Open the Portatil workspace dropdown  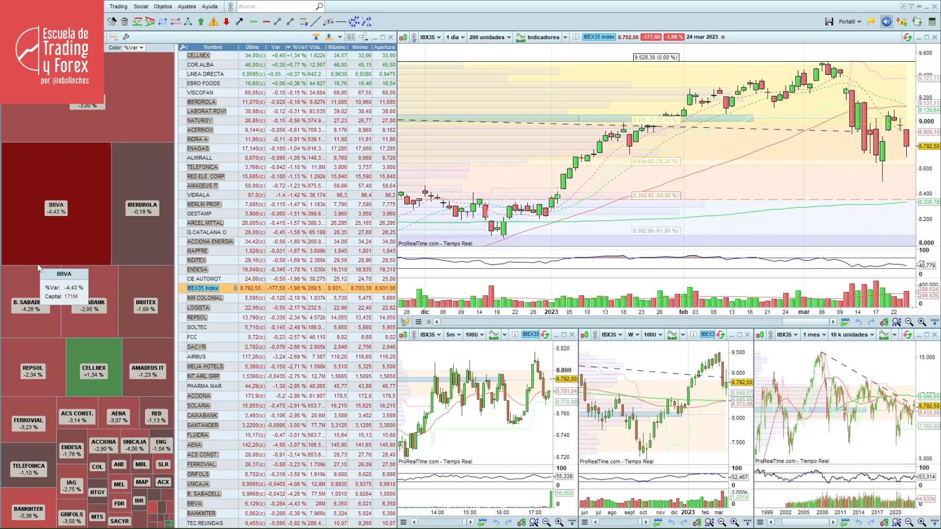click(850, 21)
